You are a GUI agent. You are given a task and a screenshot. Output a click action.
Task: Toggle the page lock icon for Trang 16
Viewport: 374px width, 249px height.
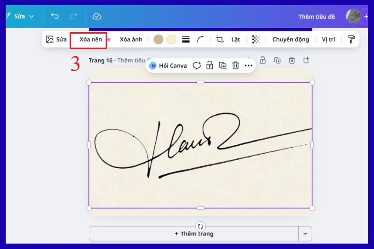[x=263, y=60]
